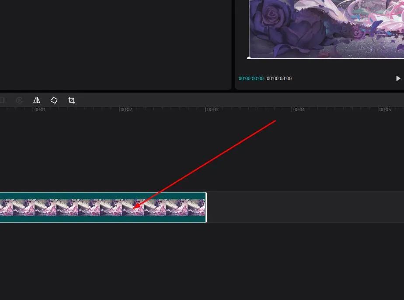The image size is (404, 300).
Task: Jump to the 00:03 ruler mark
Action: click(212, 109)
